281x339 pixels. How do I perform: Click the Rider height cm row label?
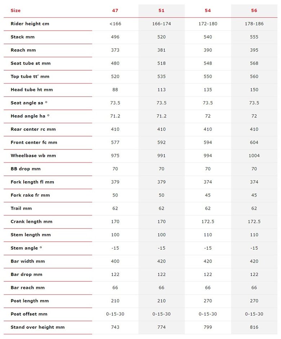30,24
